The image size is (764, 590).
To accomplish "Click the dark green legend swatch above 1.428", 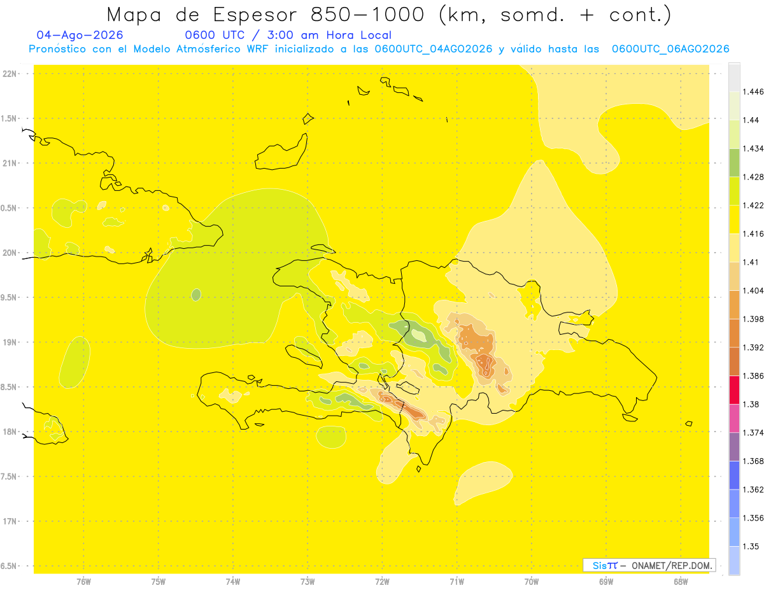I will 734,162.
